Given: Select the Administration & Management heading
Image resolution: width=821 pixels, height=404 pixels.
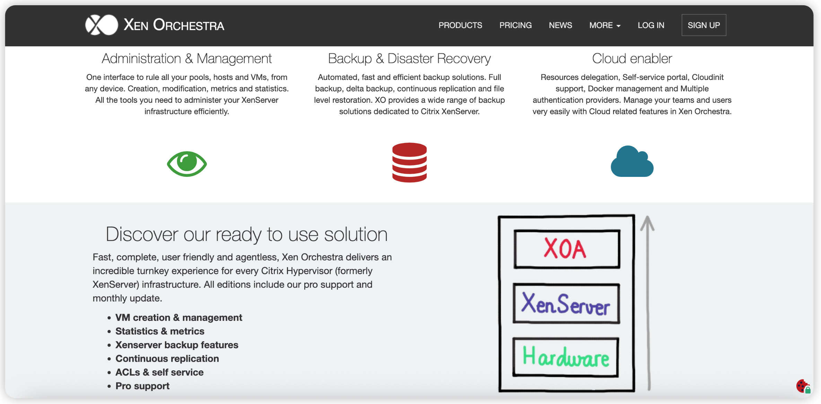Looking at the screenshot, I should (186, 59).
